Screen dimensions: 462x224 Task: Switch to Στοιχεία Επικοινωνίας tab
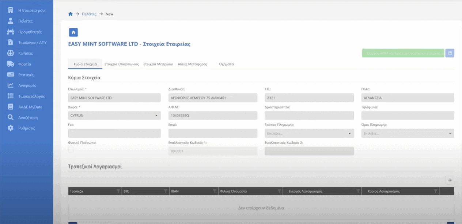(121, 64)
